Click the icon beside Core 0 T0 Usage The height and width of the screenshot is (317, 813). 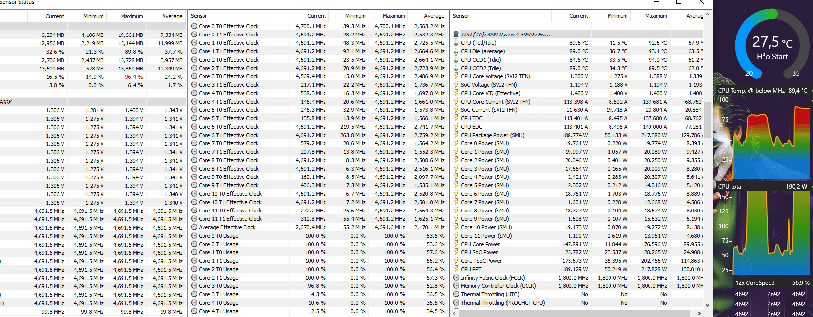pyautogui.click(x=194, y=236)
